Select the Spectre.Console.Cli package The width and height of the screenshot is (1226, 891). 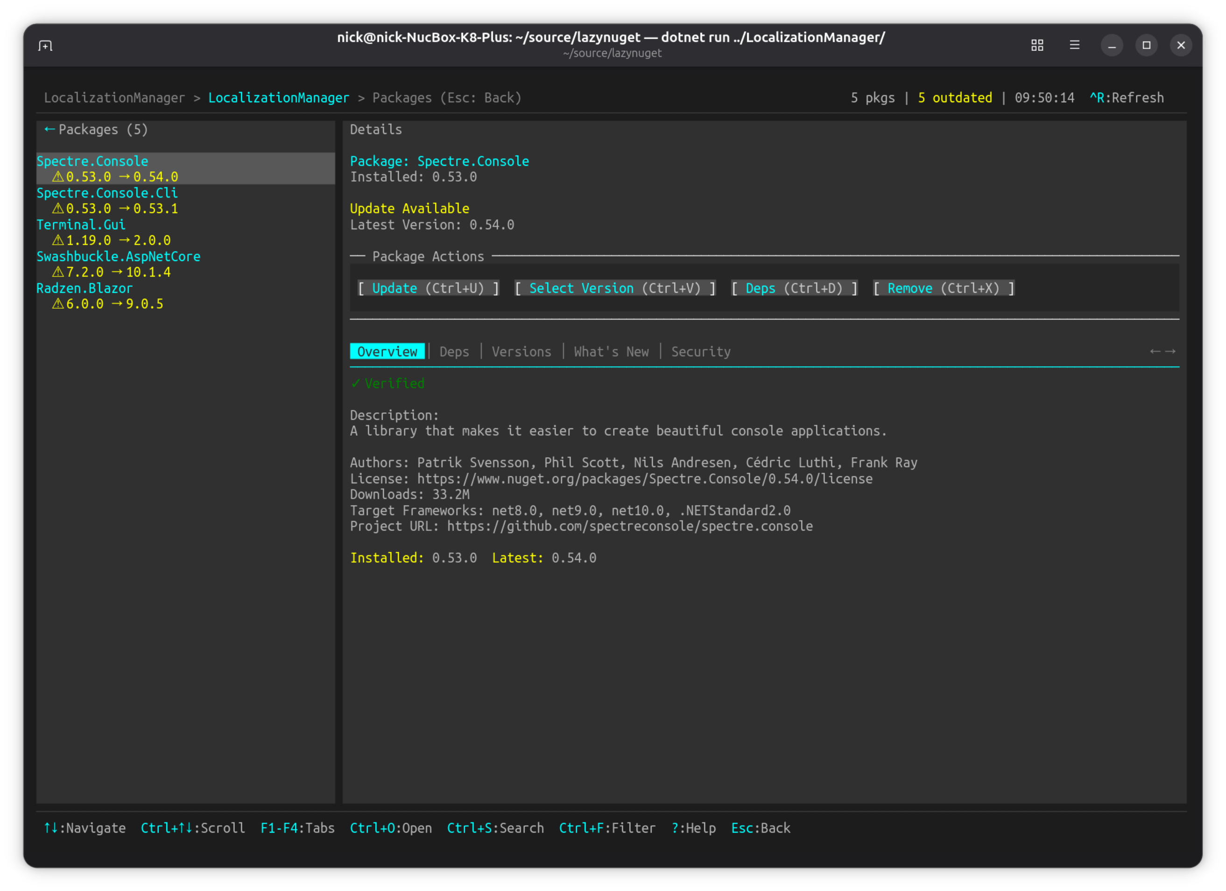[107, 193]
